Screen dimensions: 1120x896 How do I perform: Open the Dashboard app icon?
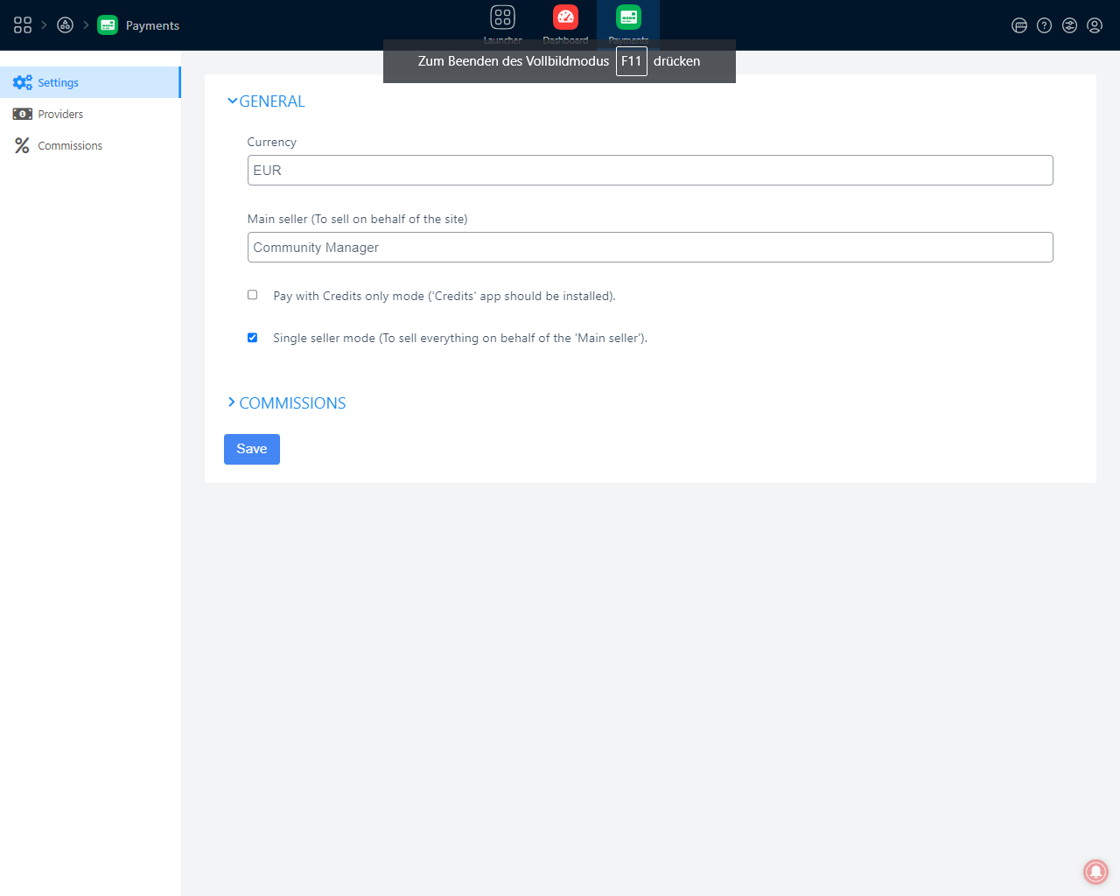[x=565, y=18]
